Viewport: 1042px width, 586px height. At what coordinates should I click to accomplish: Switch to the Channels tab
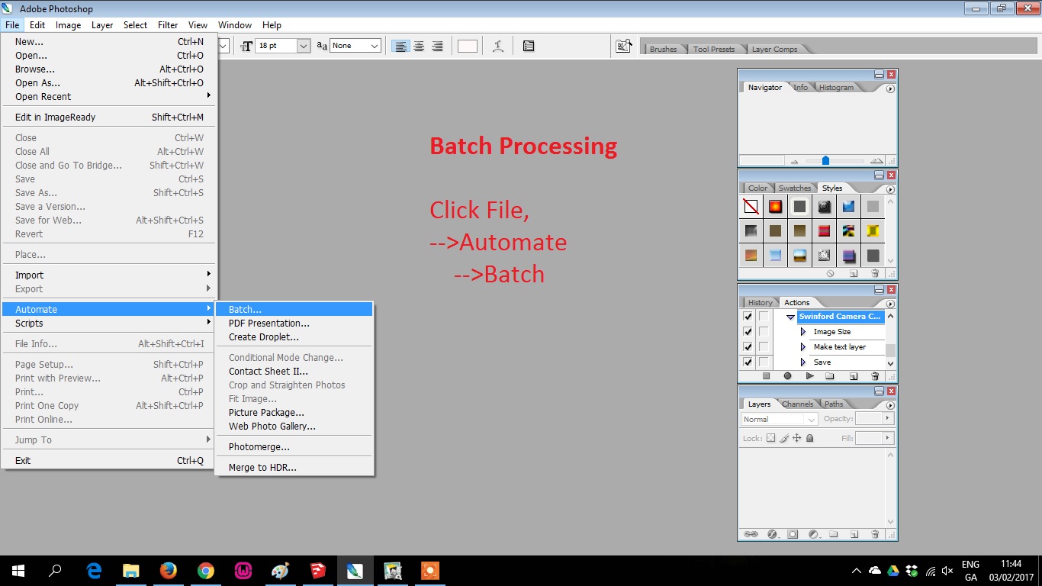(x=796, y=404)
